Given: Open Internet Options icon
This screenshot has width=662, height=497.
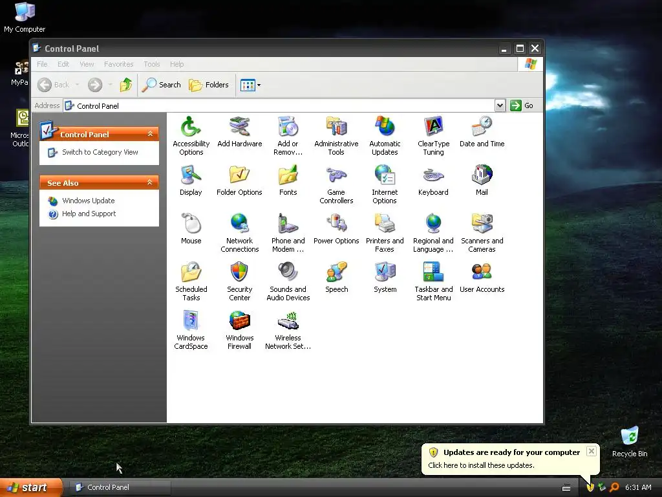Looking at the screenshot, I should pos(385,184).
